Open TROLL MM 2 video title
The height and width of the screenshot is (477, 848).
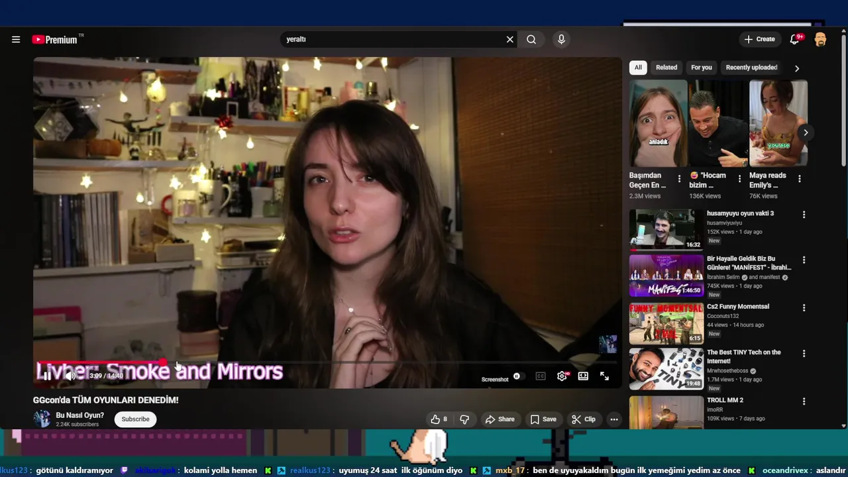(725, 400)
